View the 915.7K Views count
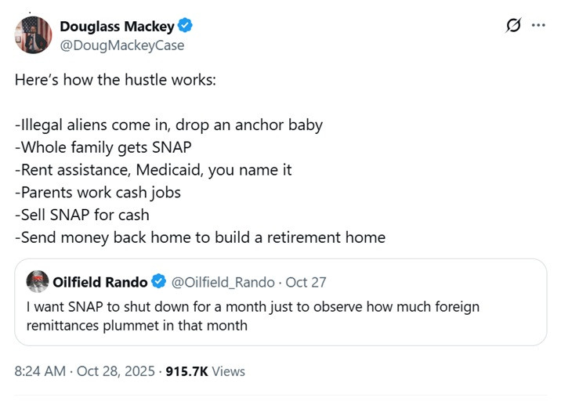 click(204, 371)
